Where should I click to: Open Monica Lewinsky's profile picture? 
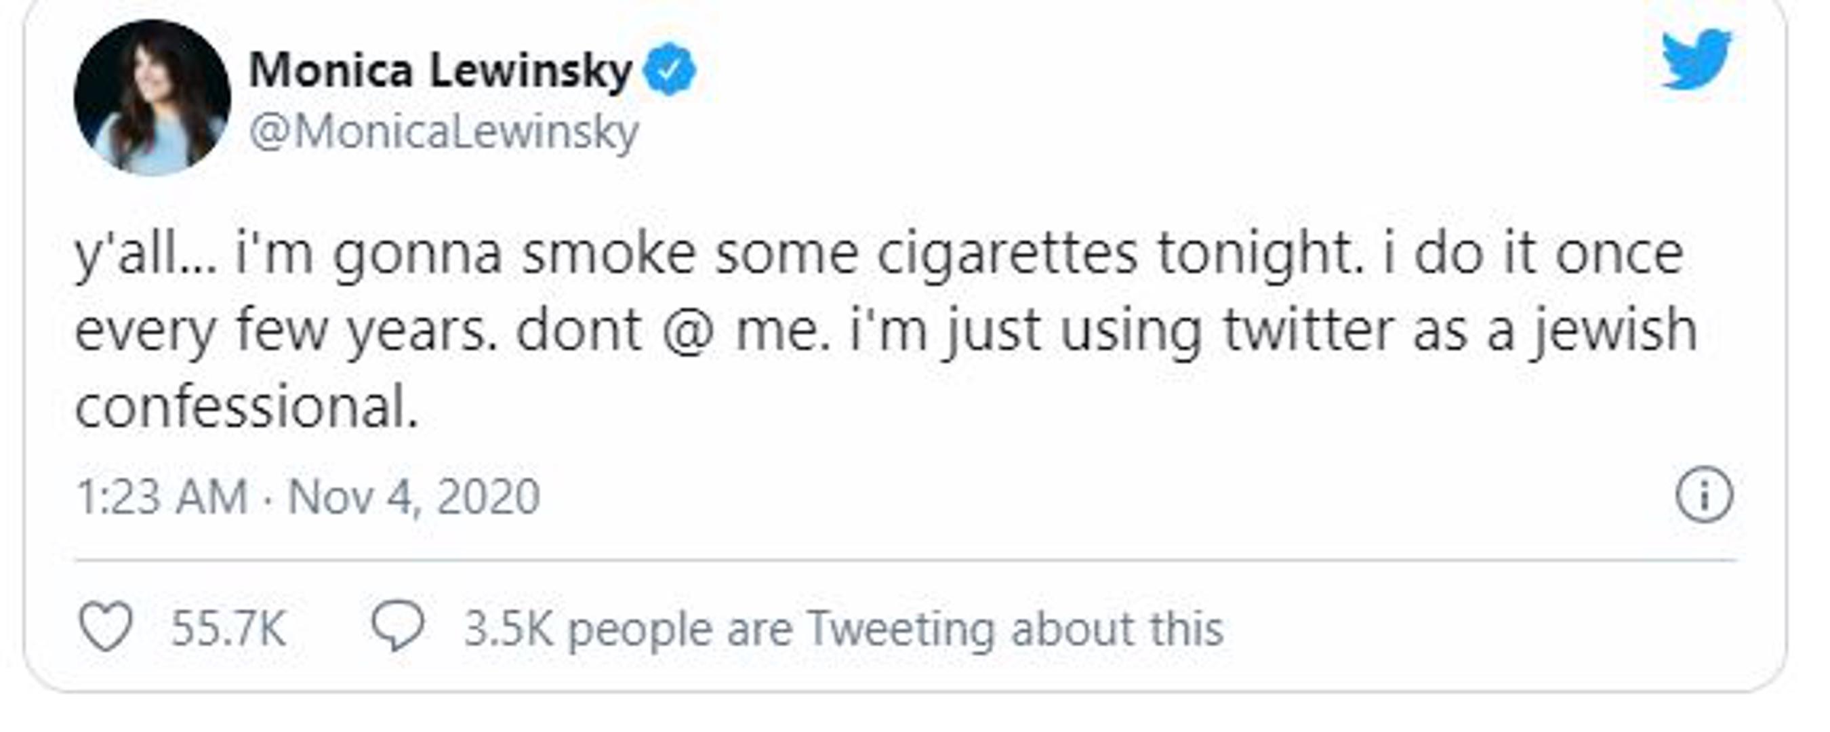(152, 98)
